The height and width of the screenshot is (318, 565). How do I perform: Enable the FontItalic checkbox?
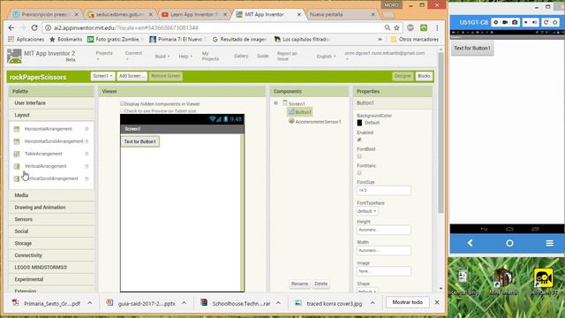[359, 173]
